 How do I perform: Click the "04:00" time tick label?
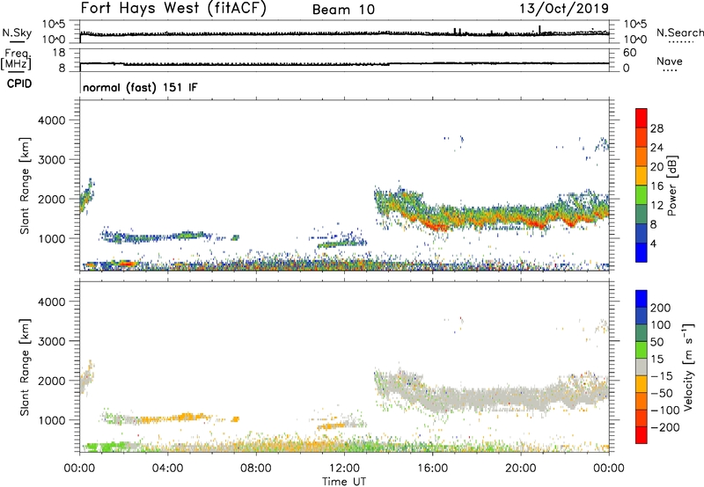167,469
